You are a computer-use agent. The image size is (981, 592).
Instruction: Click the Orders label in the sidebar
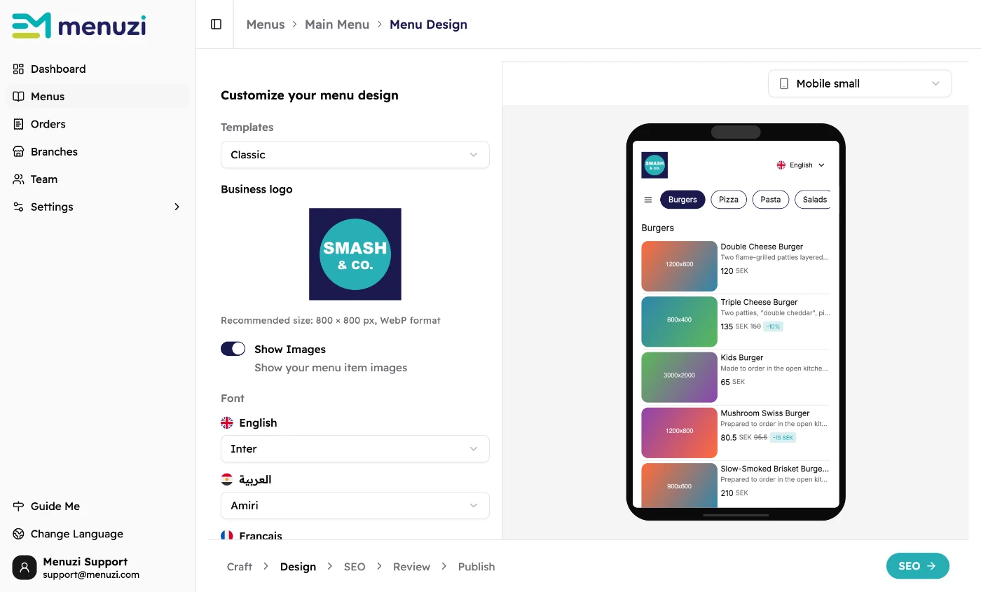coord(48,124)
